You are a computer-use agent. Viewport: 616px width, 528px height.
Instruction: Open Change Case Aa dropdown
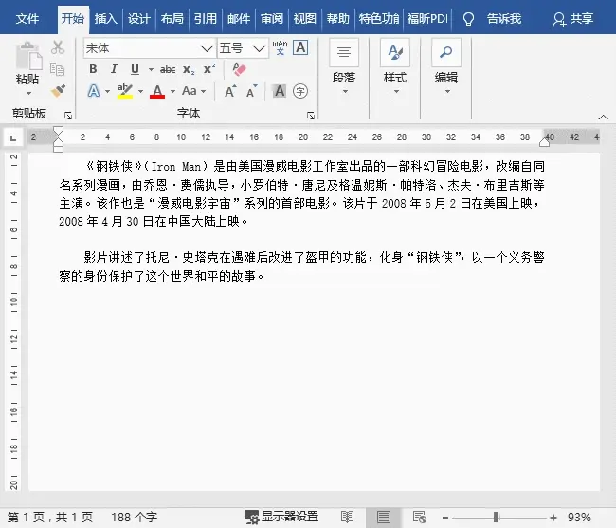[193, 91]
